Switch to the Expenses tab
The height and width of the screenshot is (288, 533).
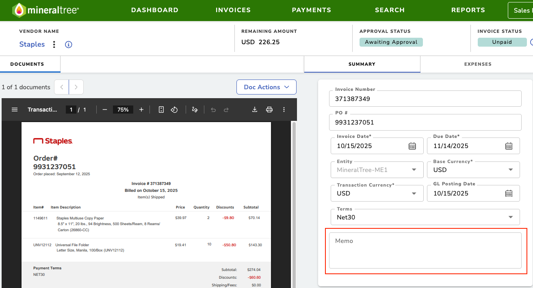(478, 64)
